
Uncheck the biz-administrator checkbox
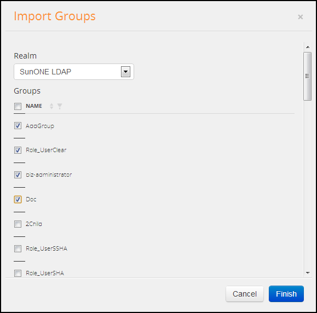click(18, 175)
